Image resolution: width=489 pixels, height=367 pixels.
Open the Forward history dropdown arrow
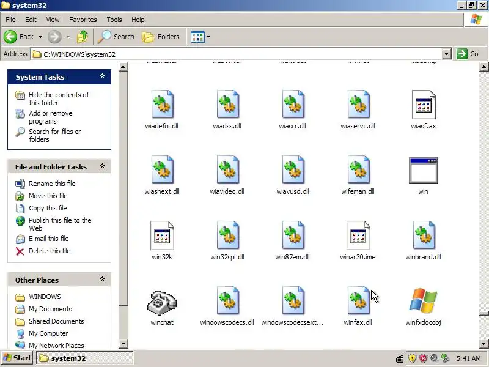(x=68, y=37)
